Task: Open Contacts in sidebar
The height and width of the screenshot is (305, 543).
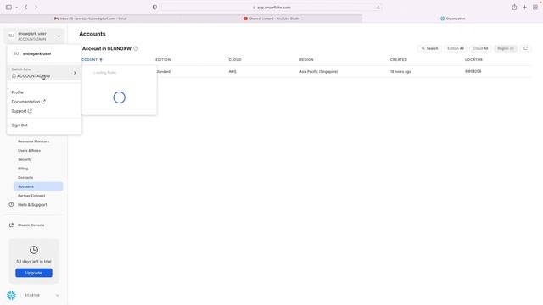Action: click(25, 177)
